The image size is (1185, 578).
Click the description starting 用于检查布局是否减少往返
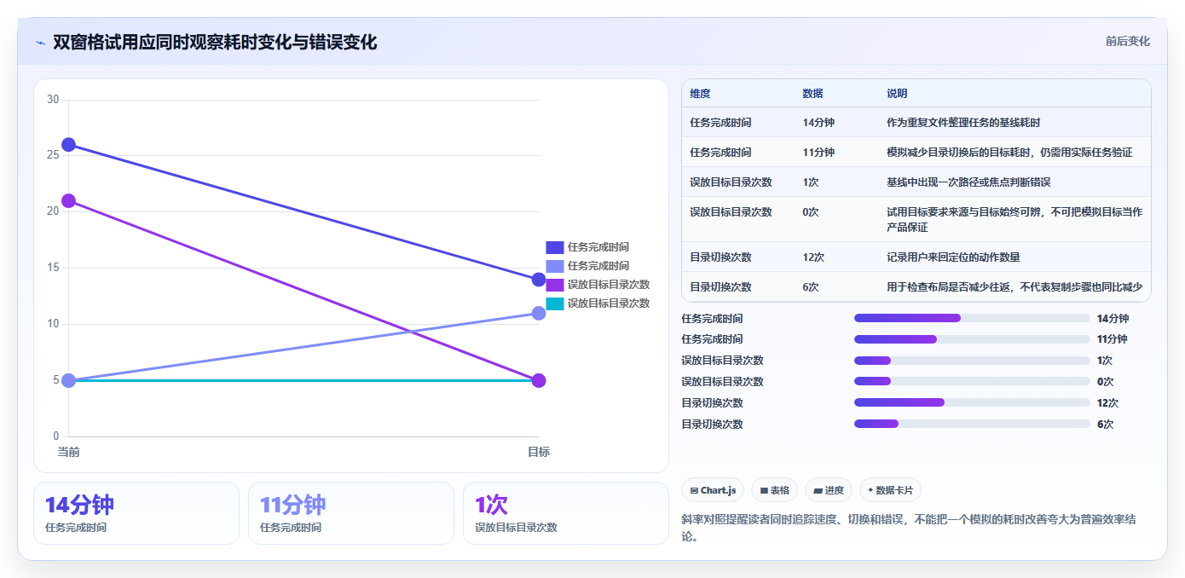1014,287
